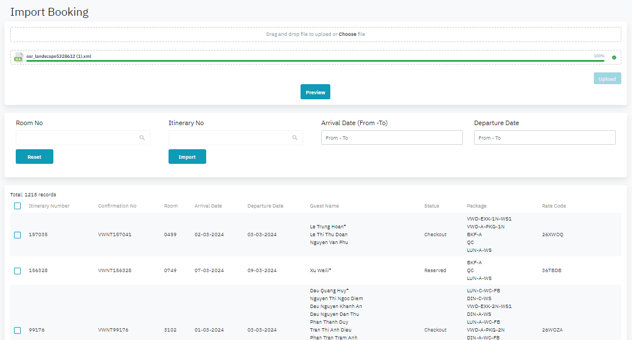The width and height of the screenshot is (632, 340).
Task: Click the Preview button
Action: (315, 92)
